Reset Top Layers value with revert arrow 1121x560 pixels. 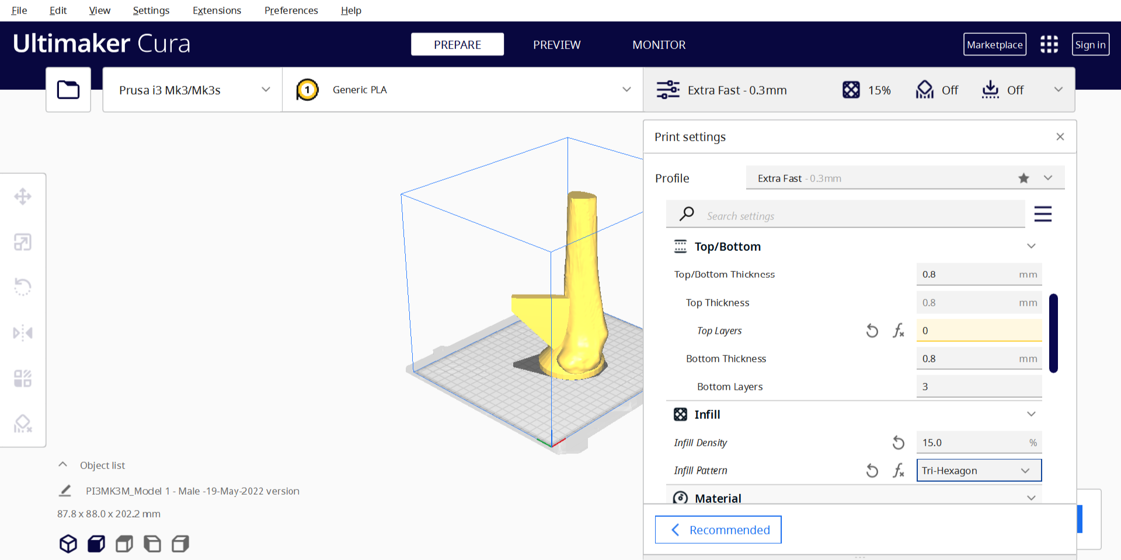(x=872, y=331)
